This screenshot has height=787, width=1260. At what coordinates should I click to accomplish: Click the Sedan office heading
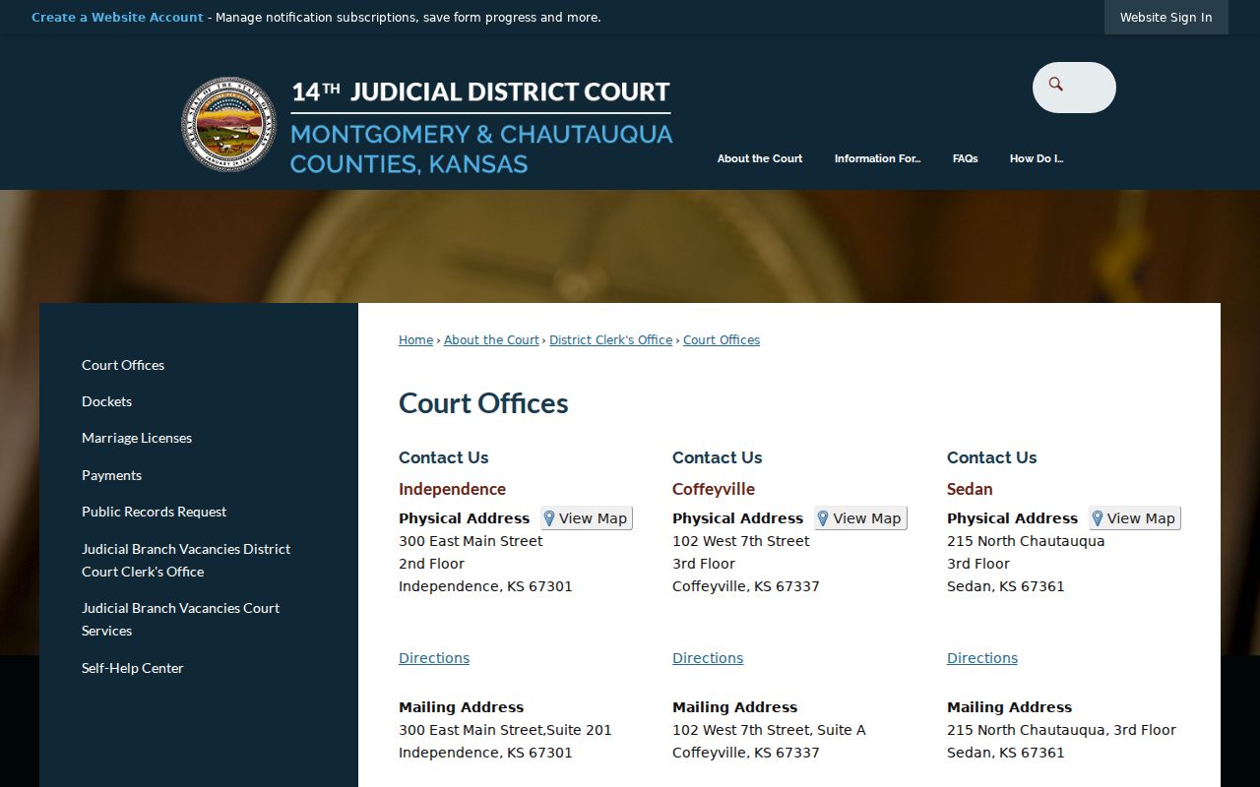970,489
